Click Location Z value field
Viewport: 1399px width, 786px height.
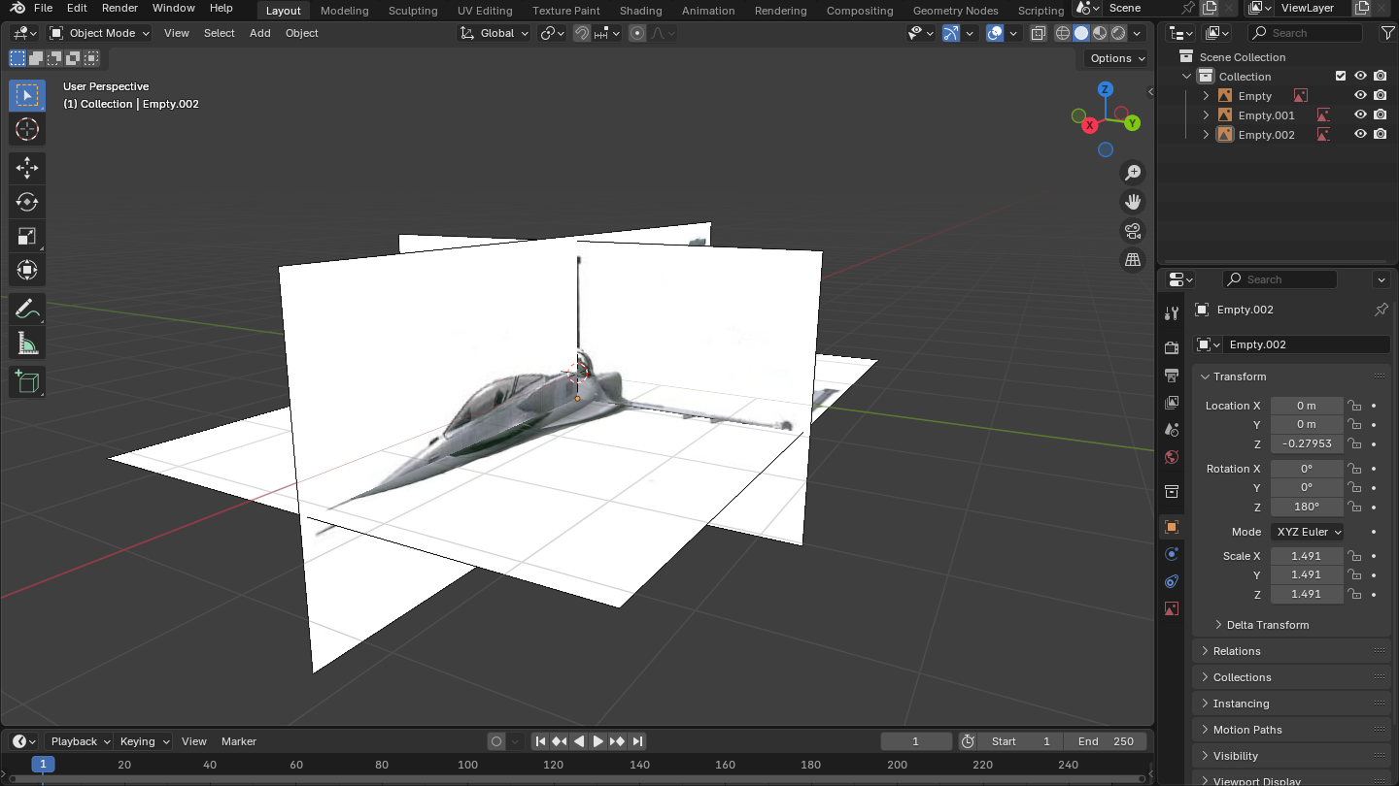tap(1307, 443)
